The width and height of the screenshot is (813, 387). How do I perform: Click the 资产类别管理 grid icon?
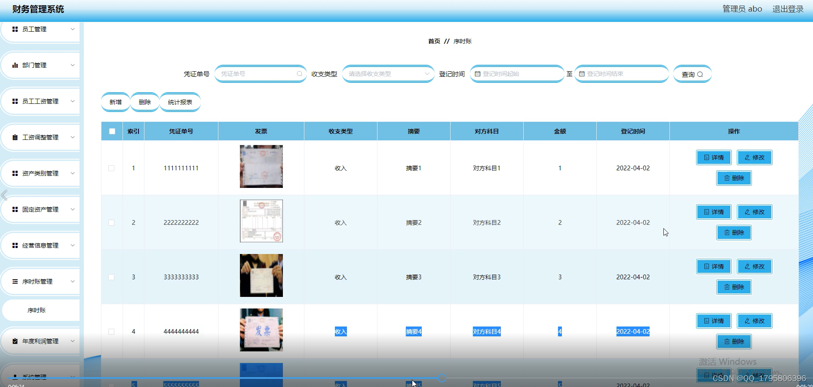tap(15, 173)
